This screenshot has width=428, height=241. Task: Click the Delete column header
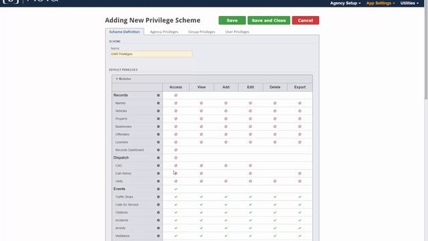coord(275,87)
